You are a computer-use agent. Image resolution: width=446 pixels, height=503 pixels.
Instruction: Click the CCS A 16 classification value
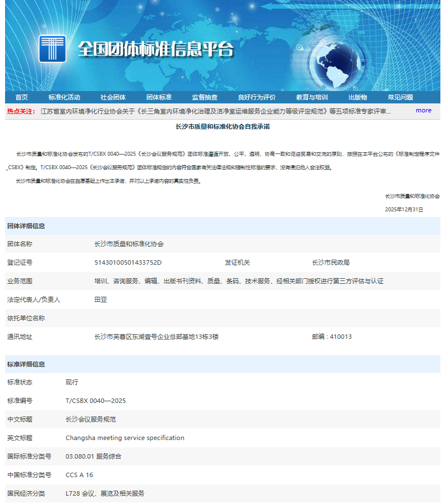pos(79,475)
